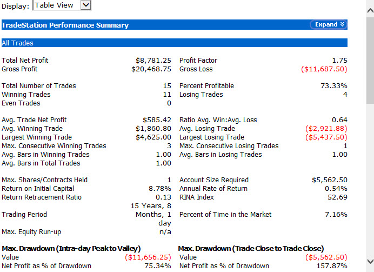Click the Expand button in summary header
The width and height of the screenshot is (374, 272).
pos(329,24)
